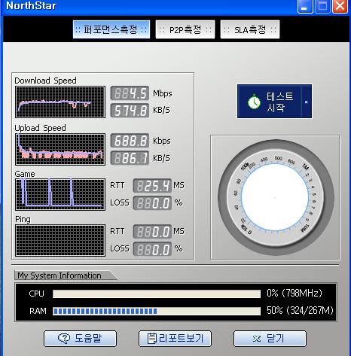The image size is (351, 356).
Task: Click the Game section label
Action: coord(25,174)
